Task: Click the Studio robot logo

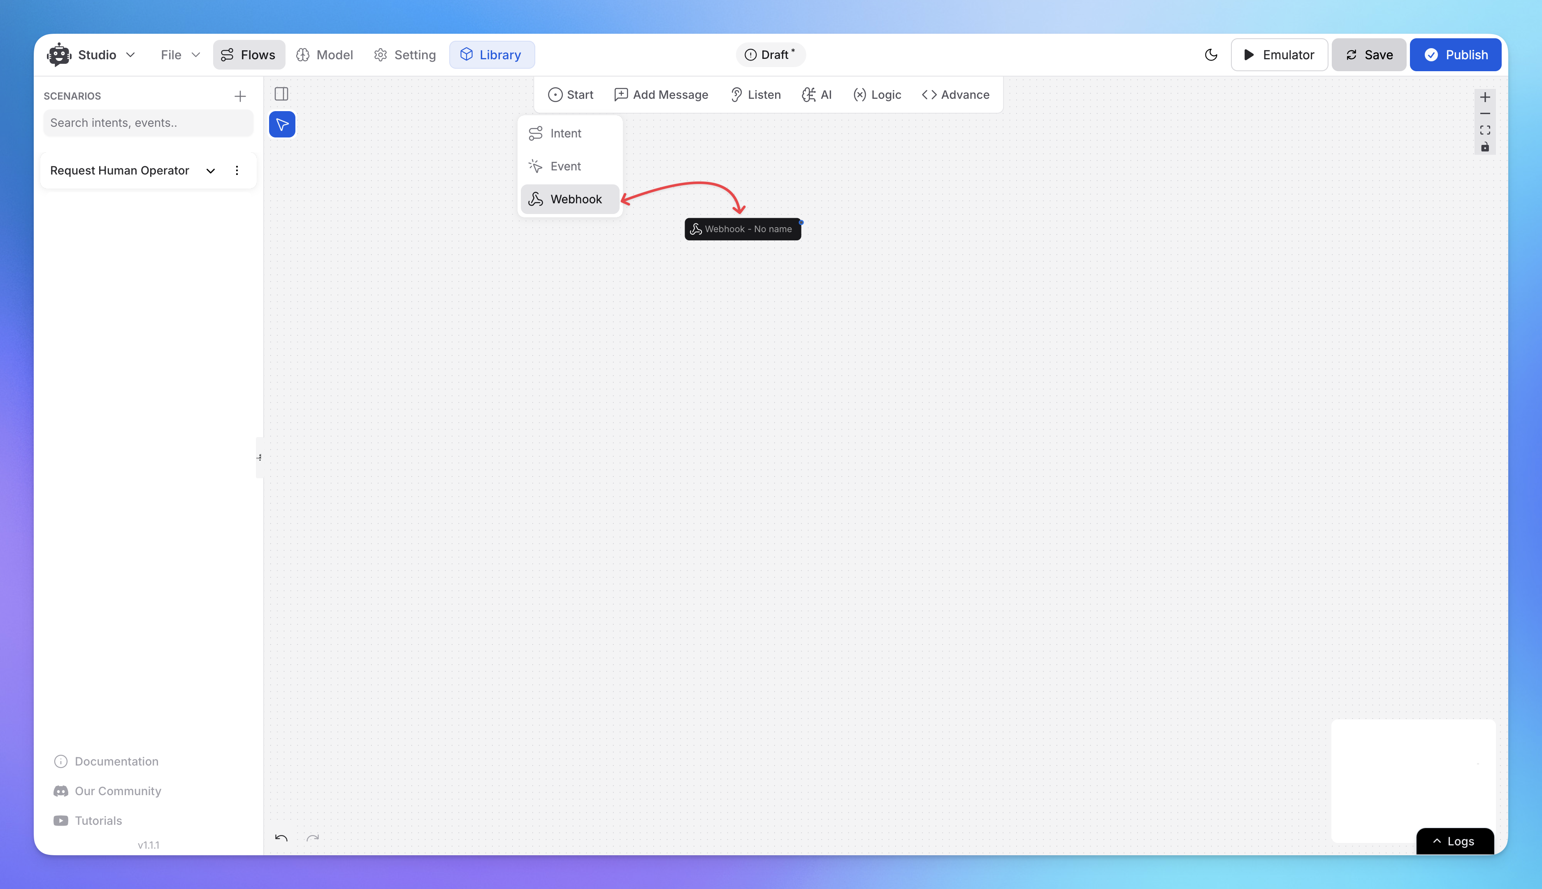Action: [58, 55]
